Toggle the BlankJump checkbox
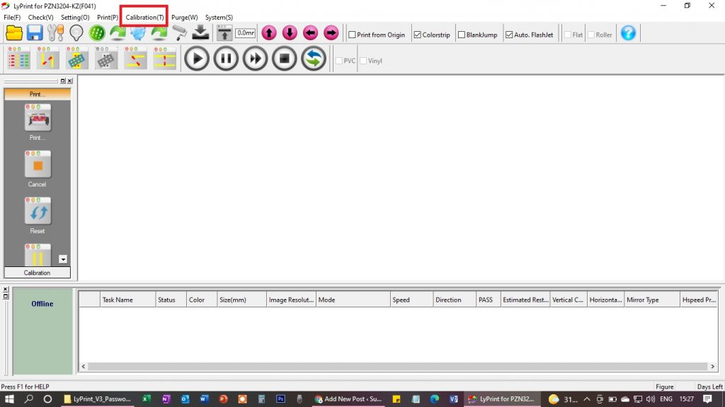 [x=462, y=35]
